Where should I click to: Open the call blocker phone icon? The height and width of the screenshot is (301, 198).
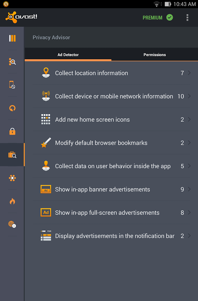tap(12, 85)
